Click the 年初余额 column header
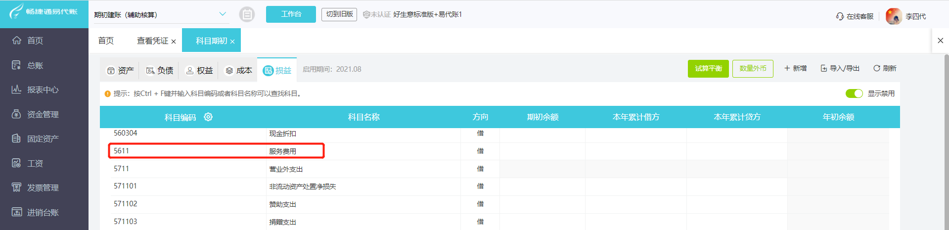This screenshot has width=949, height=230. (x=838, y=117)
